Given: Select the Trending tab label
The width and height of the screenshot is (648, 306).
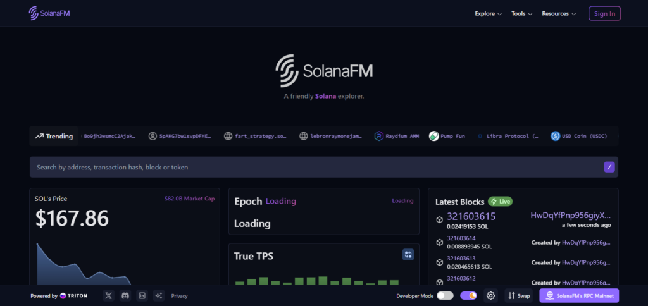Looking at the screenshot, I should click(x=54, y=136).
